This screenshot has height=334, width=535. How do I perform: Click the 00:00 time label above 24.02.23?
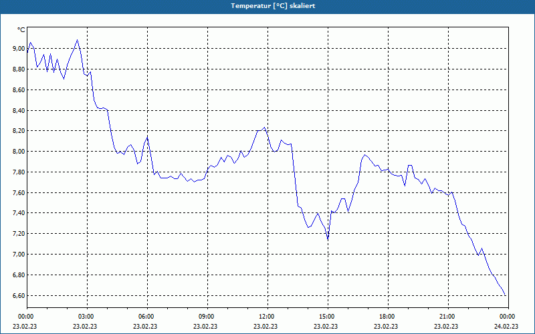click(506, 317)
